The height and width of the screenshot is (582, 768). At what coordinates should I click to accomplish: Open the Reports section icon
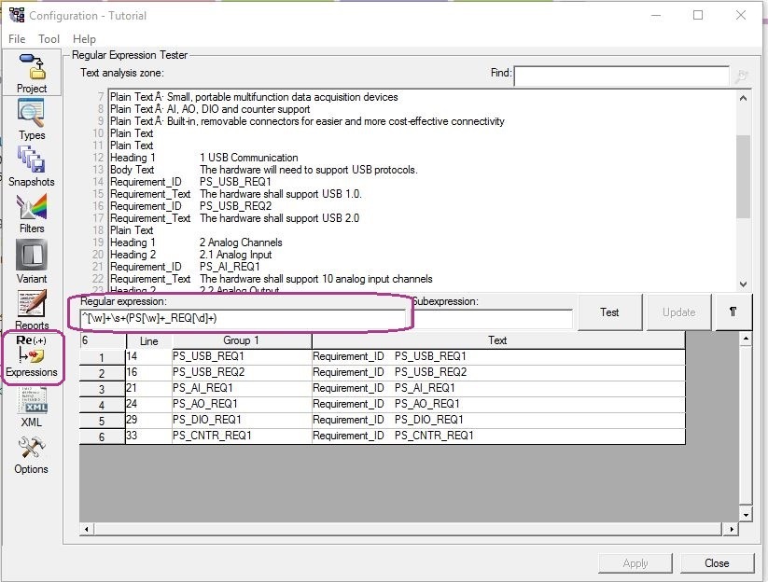point(32,303)
